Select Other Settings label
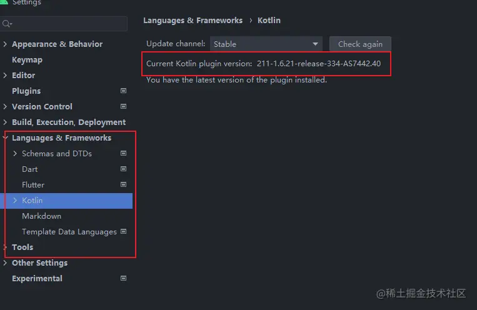The width and height of the screenshot is (477, 310). pyautogui.click(x=40, y=263)
